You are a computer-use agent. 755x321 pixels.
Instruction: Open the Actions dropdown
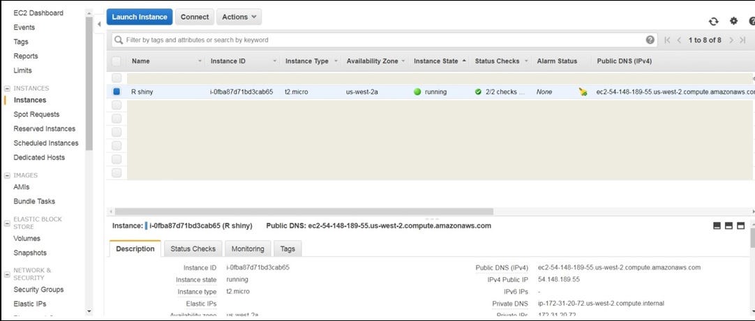(x=239, y=17)
